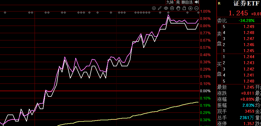Screen dimensions: 261x126
Task: Click the 0.00% baseline axis label
Action: (205, 91)
